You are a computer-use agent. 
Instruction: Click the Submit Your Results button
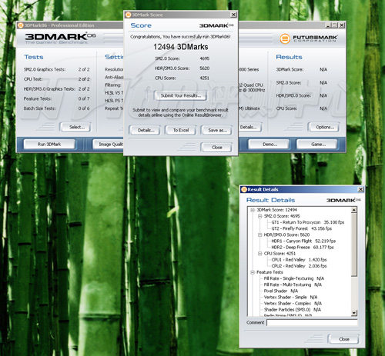click(x=181, y=95)
